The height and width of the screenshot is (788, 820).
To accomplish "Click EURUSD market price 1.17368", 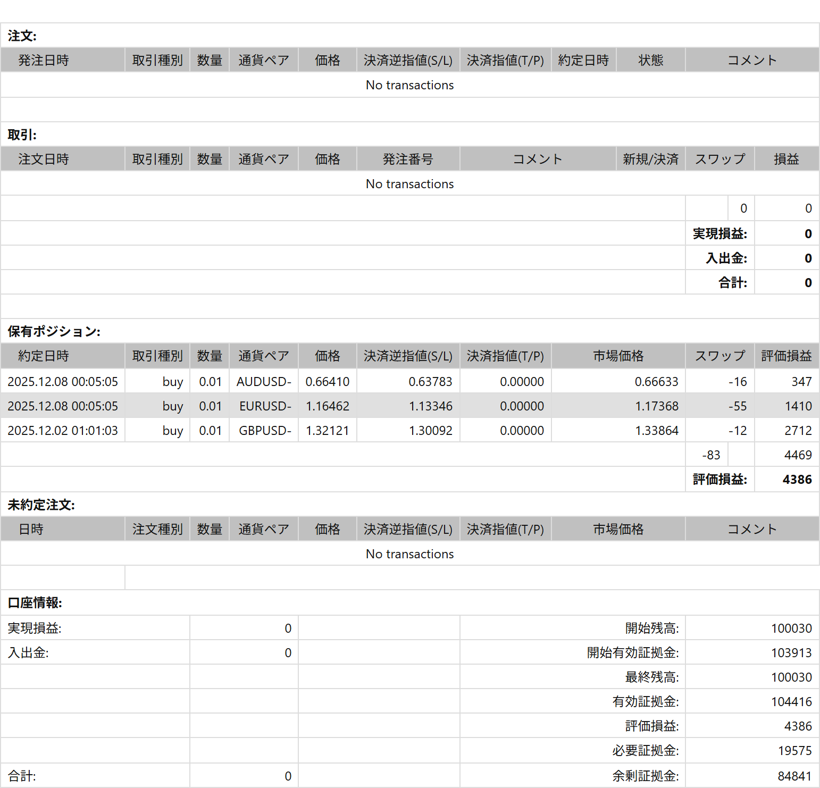I will (656, 406).
